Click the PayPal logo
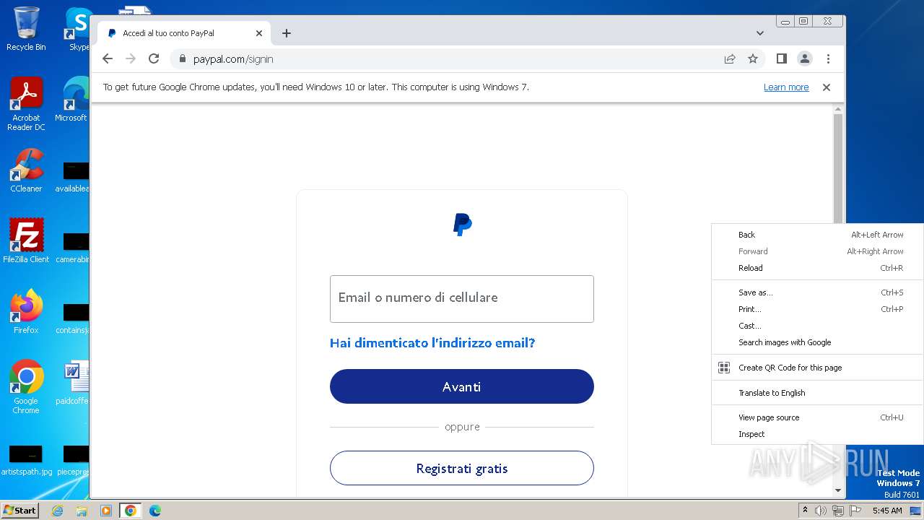 [x=462, y=225]
